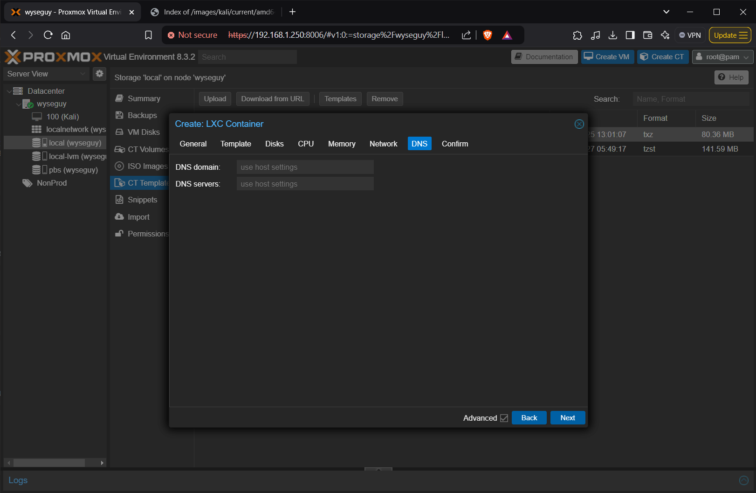Focus the DNS domain field
The image size is (756, 493).
coord(305,167)
